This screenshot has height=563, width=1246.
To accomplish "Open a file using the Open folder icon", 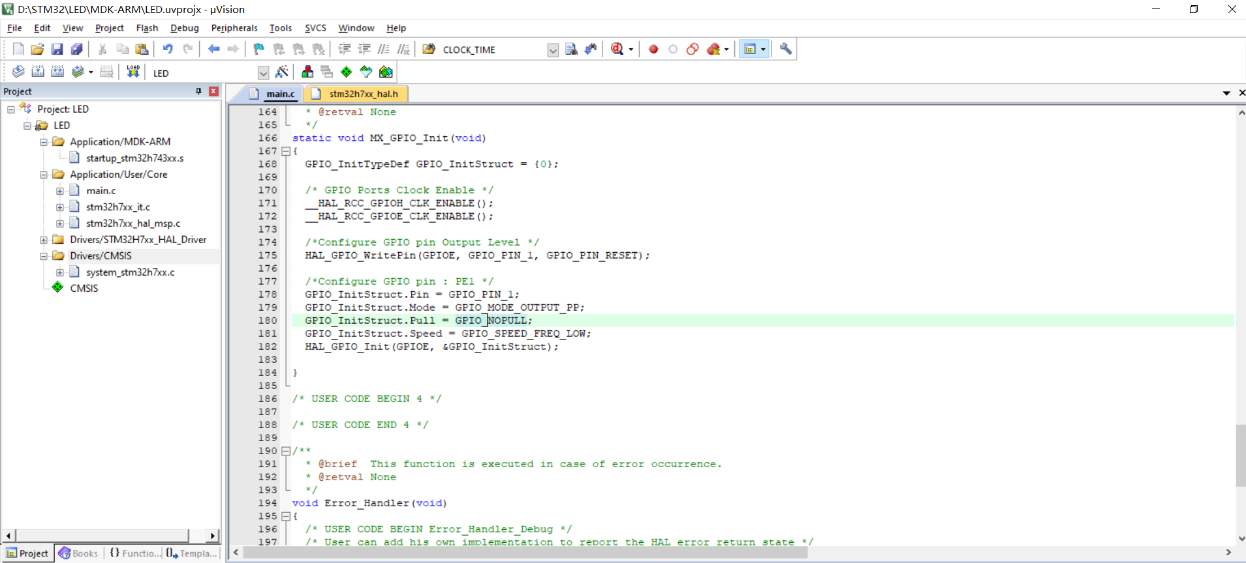I will (38, 49).
